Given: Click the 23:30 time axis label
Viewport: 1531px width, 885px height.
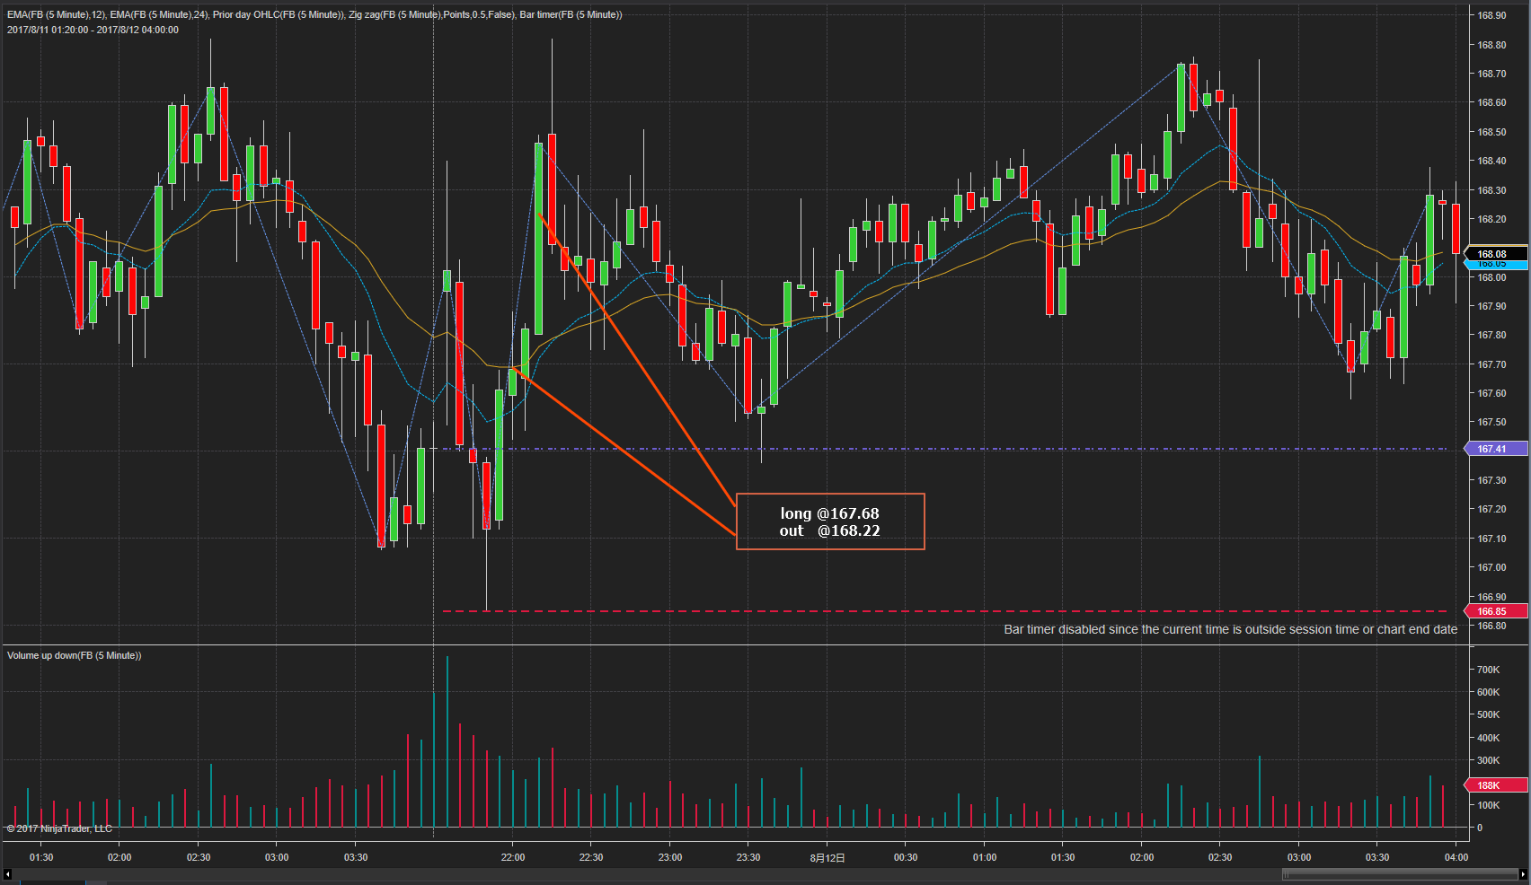Looking at the screenshot, I should (x=748, y=857).
